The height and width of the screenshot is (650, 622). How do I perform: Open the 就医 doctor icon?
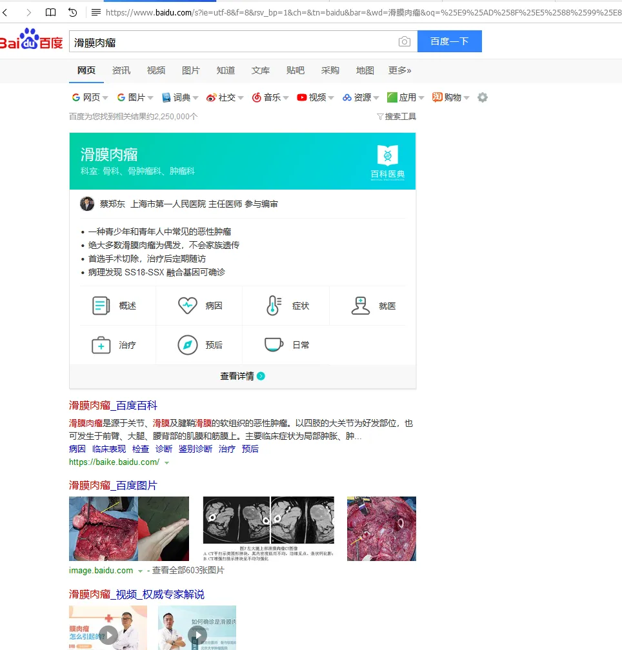coord(360,306)
